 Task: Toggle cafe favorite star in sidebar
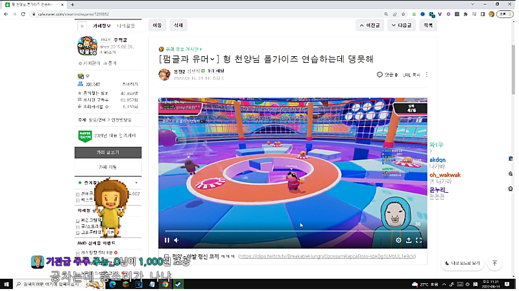[82, 26]
